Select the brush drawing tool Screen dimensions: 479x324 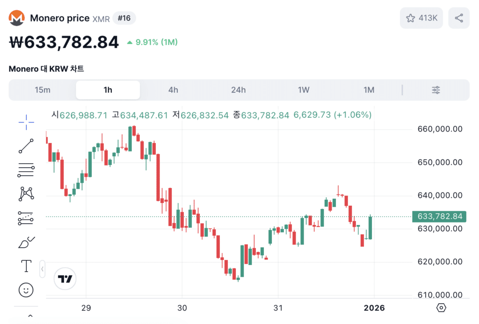(x=26, y=241)
